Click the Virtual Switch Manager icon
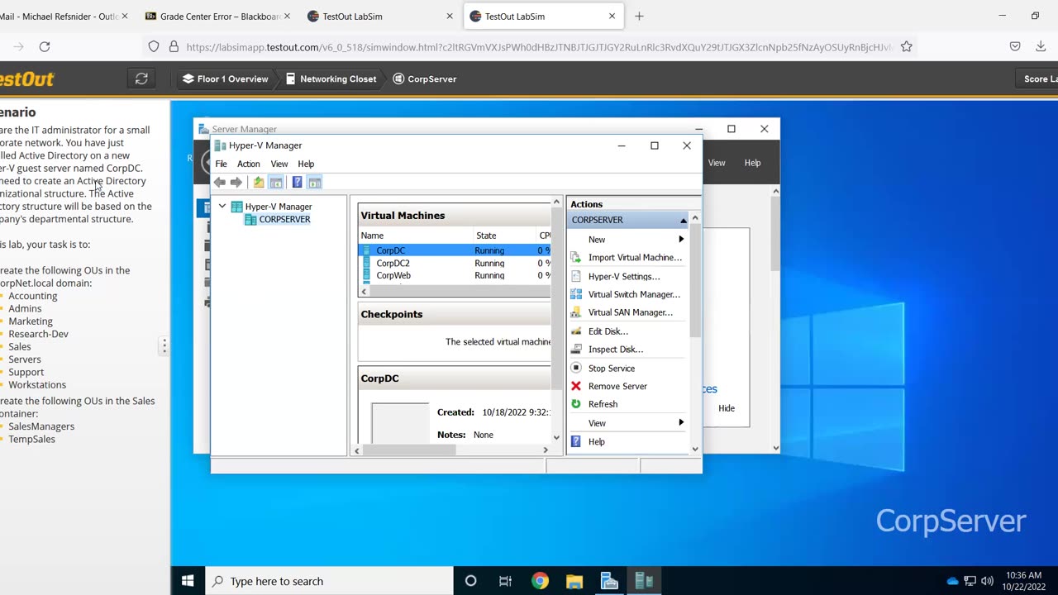This screenshot has width=1058, height=595. [x=576, y=294]
